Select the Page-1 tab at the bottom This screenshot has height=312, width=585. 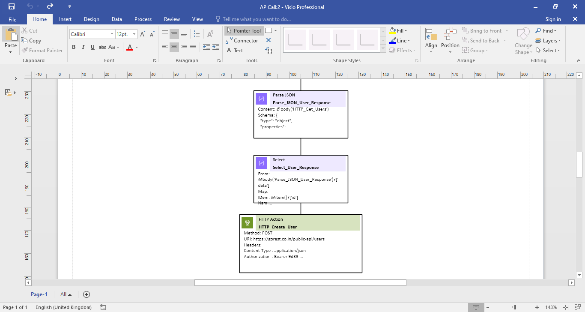pos(39,294)
